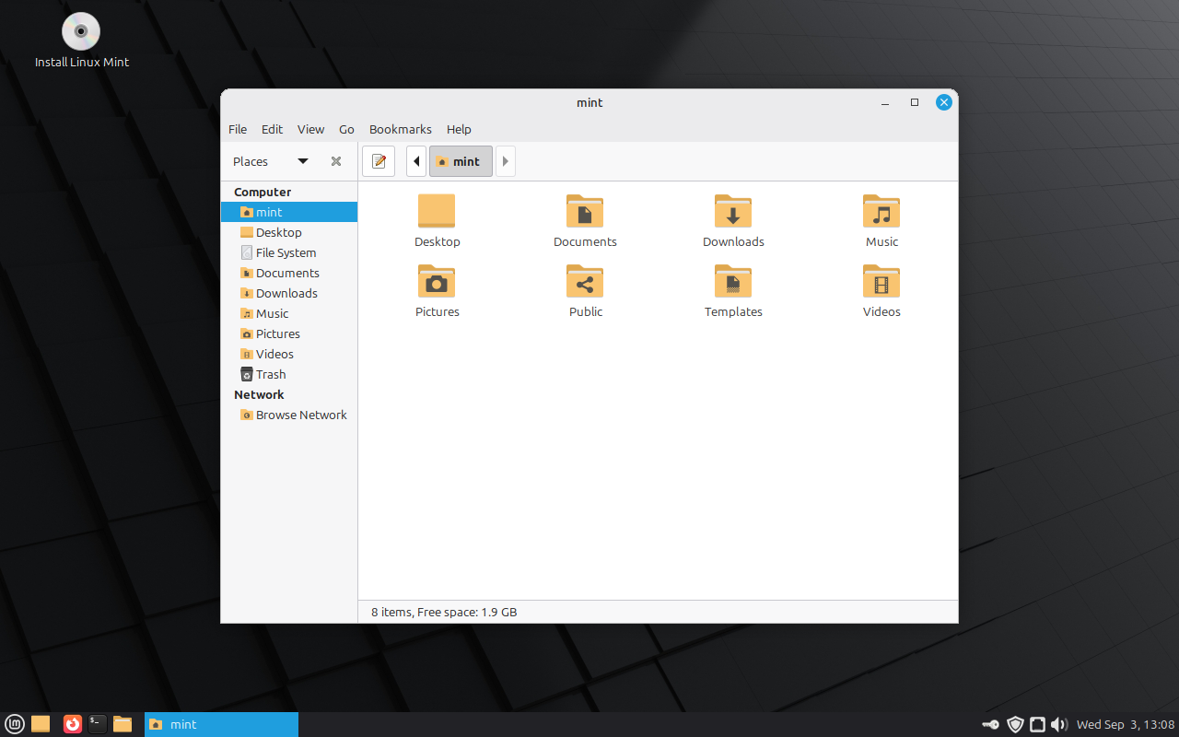Select Downloads in the sidebar
This screenshot has height=737, width=1179.
pos(289,293)
